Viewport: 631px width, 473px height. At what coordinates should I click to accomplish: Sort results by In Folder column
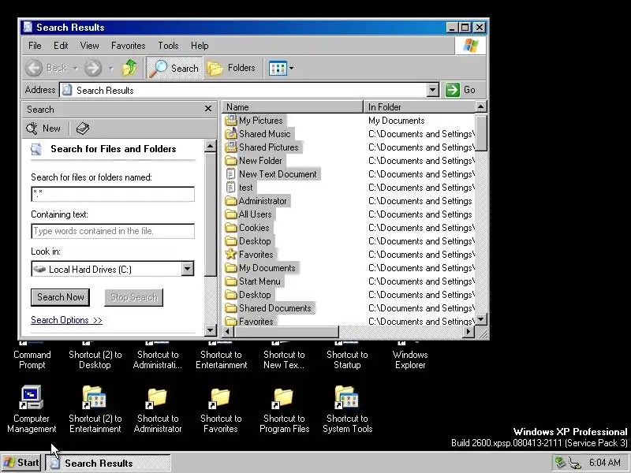coord(420,107)
